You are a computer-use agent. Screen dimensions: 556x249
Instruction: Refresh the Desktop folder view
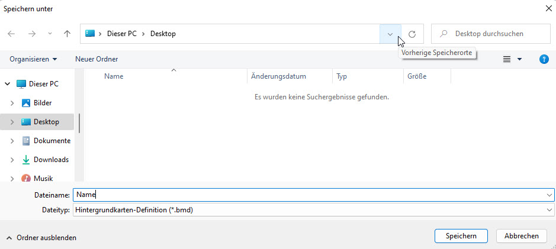(412, 34)
